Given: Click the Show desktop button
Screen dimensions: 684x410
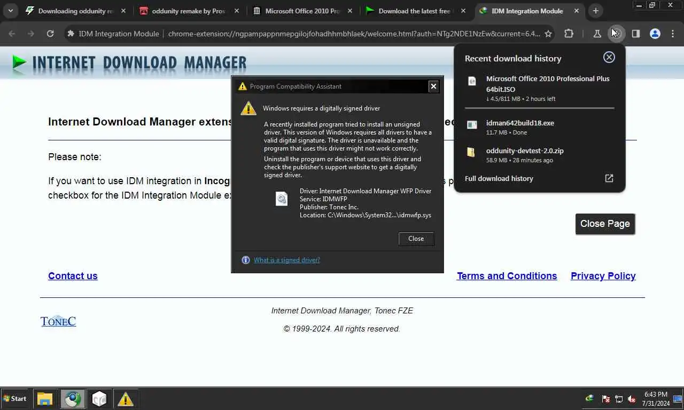Looking at the screenshot, I should point(678,399).
